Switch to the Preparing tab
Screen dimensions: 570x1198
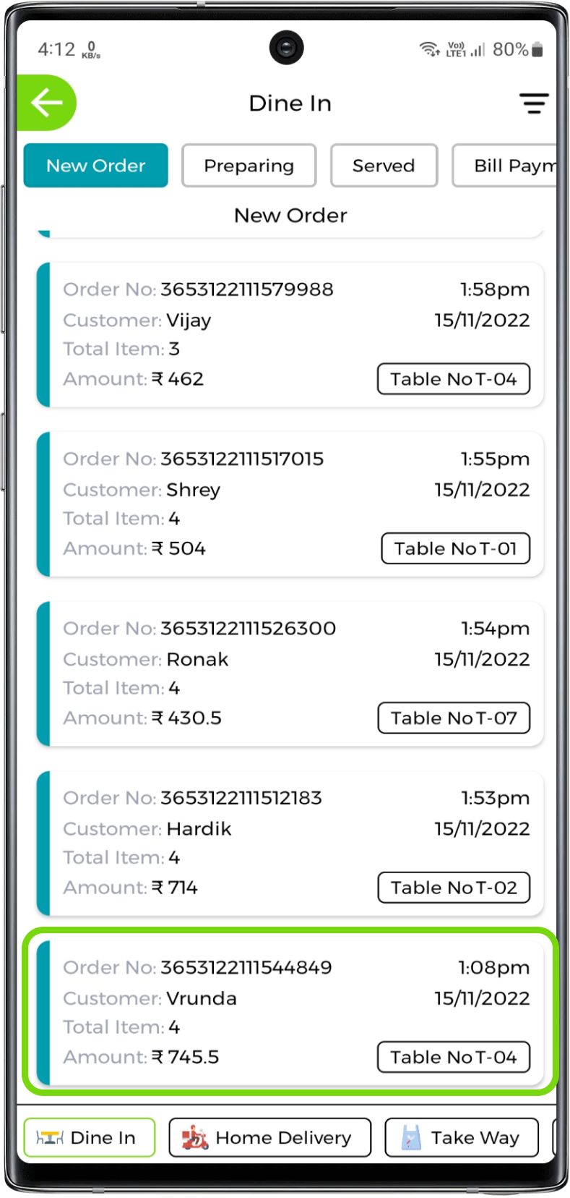249,166
